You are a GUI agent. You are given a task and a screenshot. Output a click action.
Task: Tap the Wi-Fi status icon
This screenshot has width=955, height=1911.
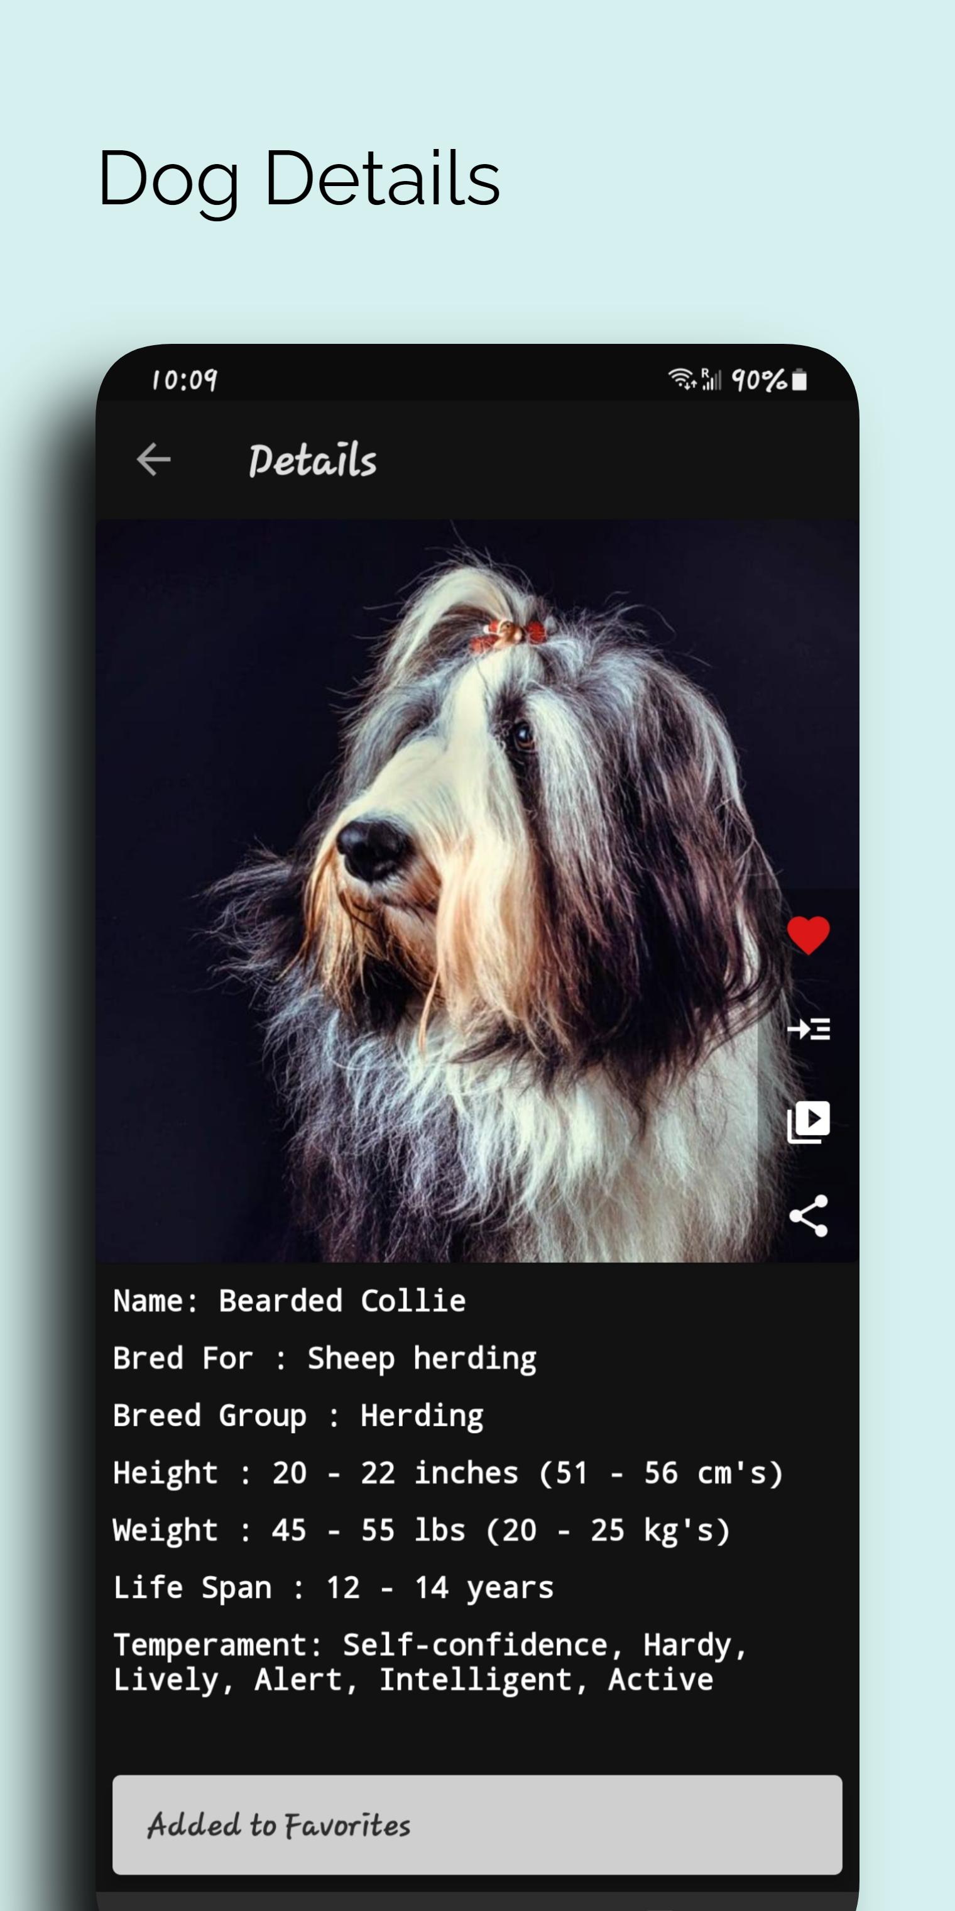click(x=682, y=379)
